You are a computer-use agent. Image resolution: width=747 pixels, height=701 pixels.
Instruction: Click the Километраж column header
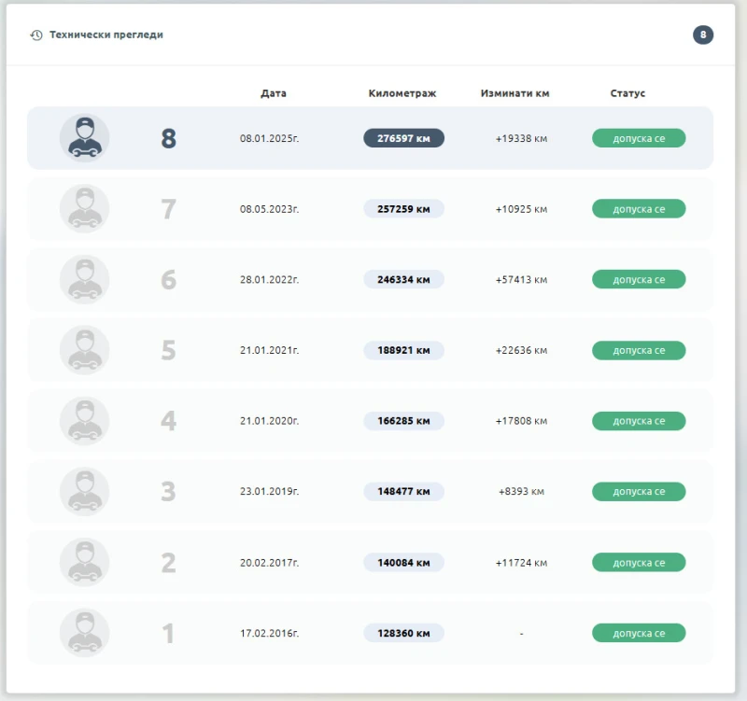402,93
